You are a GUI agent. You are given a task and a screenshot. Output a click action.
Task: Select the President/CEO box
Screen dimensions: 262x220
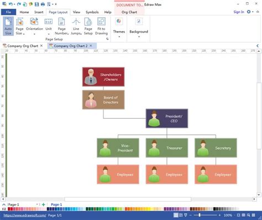click(x=167, y=118)
